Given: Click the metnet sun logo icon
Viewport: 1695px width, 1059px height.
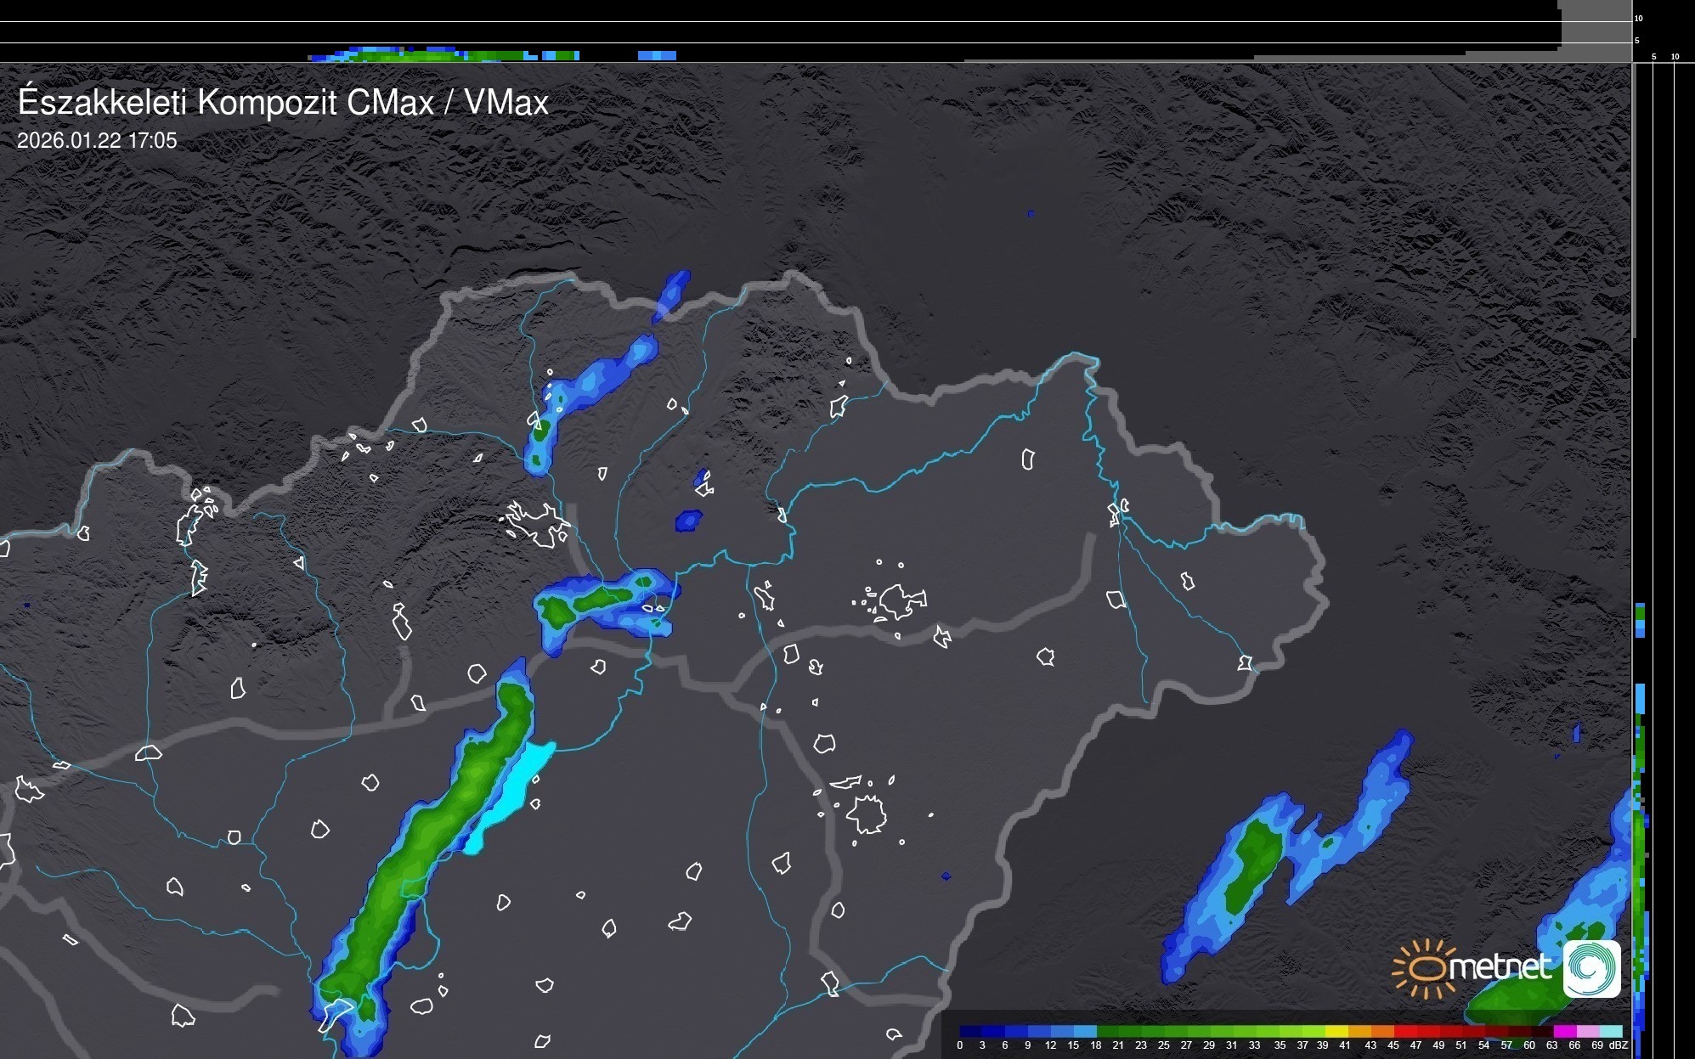Looking at the screenshot, I should pyautogui.click(x=1426, y=968).
